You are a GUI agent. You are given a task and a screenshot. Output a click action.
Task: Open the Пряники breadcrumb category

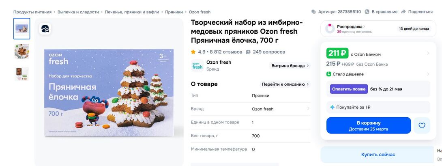pos(174,12)
